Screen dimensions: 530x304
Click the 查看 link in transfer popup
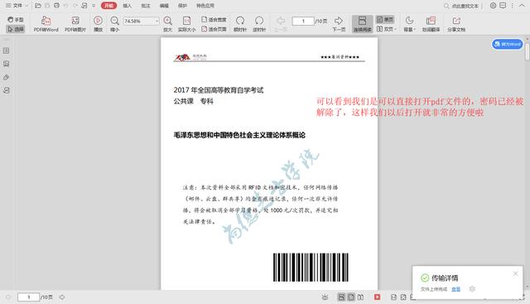[455, 289]
